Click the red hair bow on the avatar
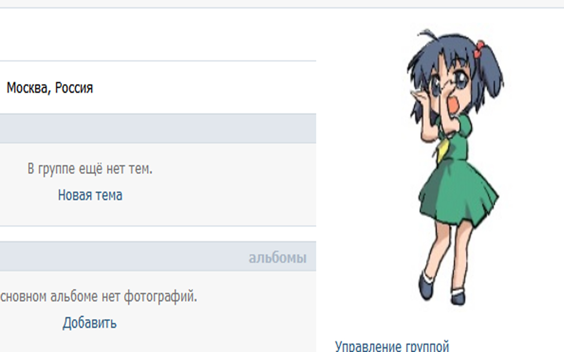Image resolution: width=564 pixels, height=352 pixels. pos(479,49)
